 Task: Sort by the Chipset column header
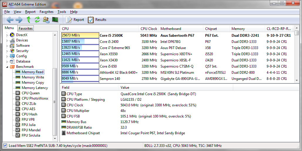coord(216,29)
